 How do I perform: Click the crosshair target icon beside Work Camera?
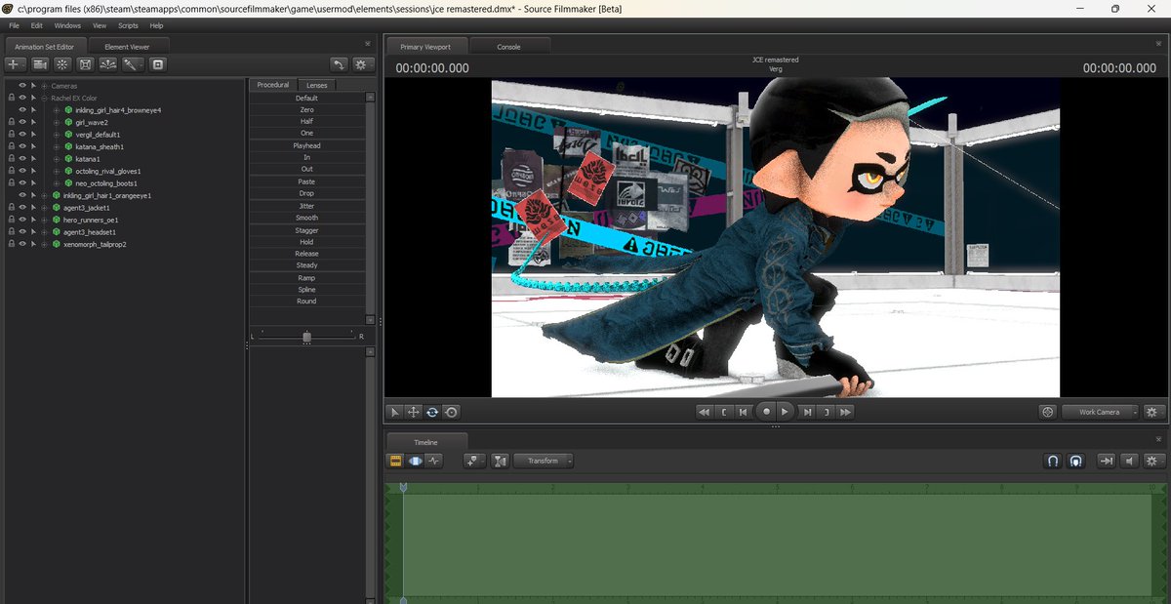(x=1048, y=412)
